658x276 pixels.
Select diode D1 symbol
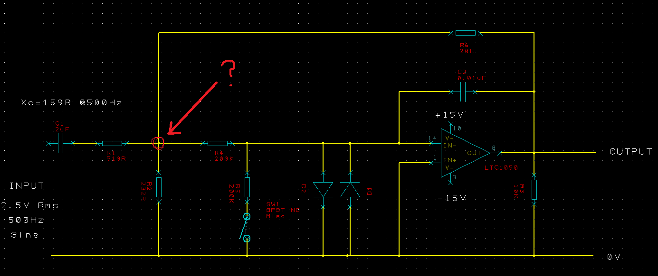pos(350,190)
